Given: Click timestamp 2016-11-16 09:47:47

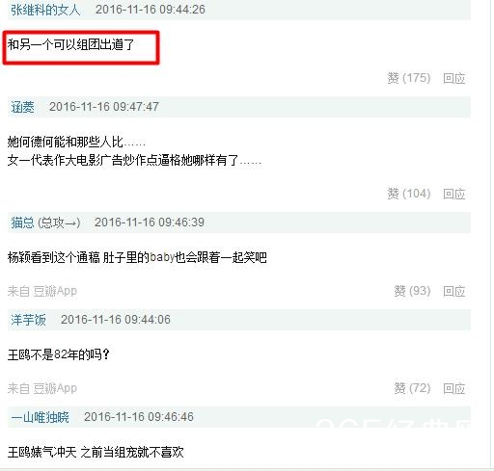Looking at the screenshot, I should point(104,107).
